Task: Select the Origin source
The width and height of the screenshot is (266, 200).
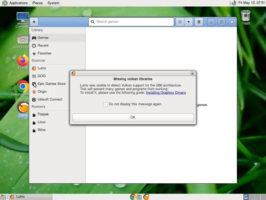Action: (49, 92)
